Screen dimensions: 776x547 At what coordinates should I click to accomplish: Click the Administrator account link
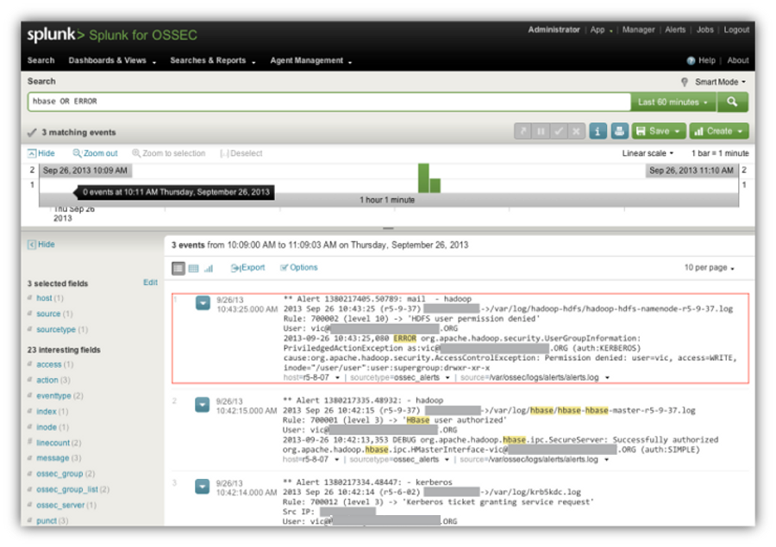554,29
